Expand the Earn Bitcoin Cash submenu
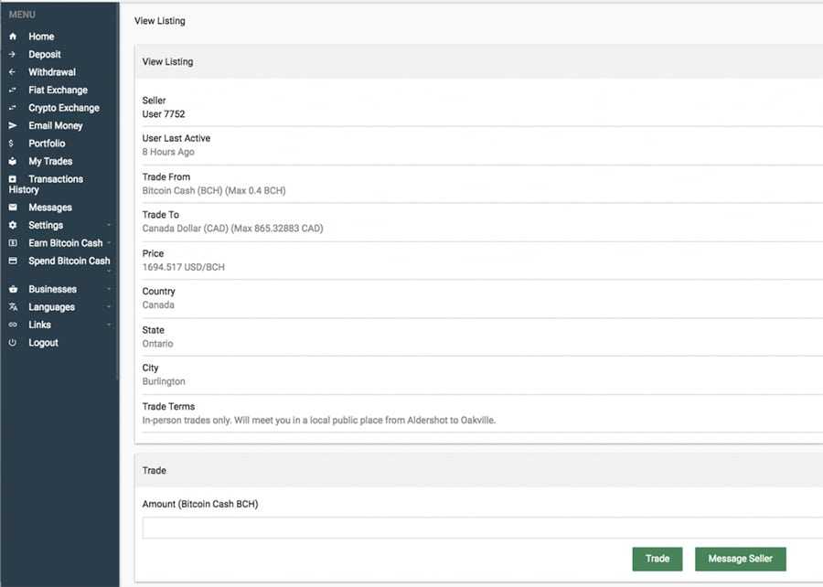The image size is (823, 587). (x=109, y=243)
